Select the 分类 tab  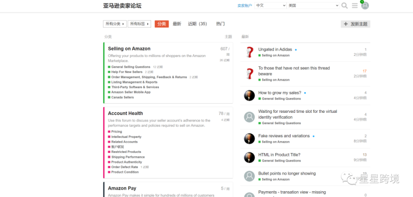tap(162, 24)
